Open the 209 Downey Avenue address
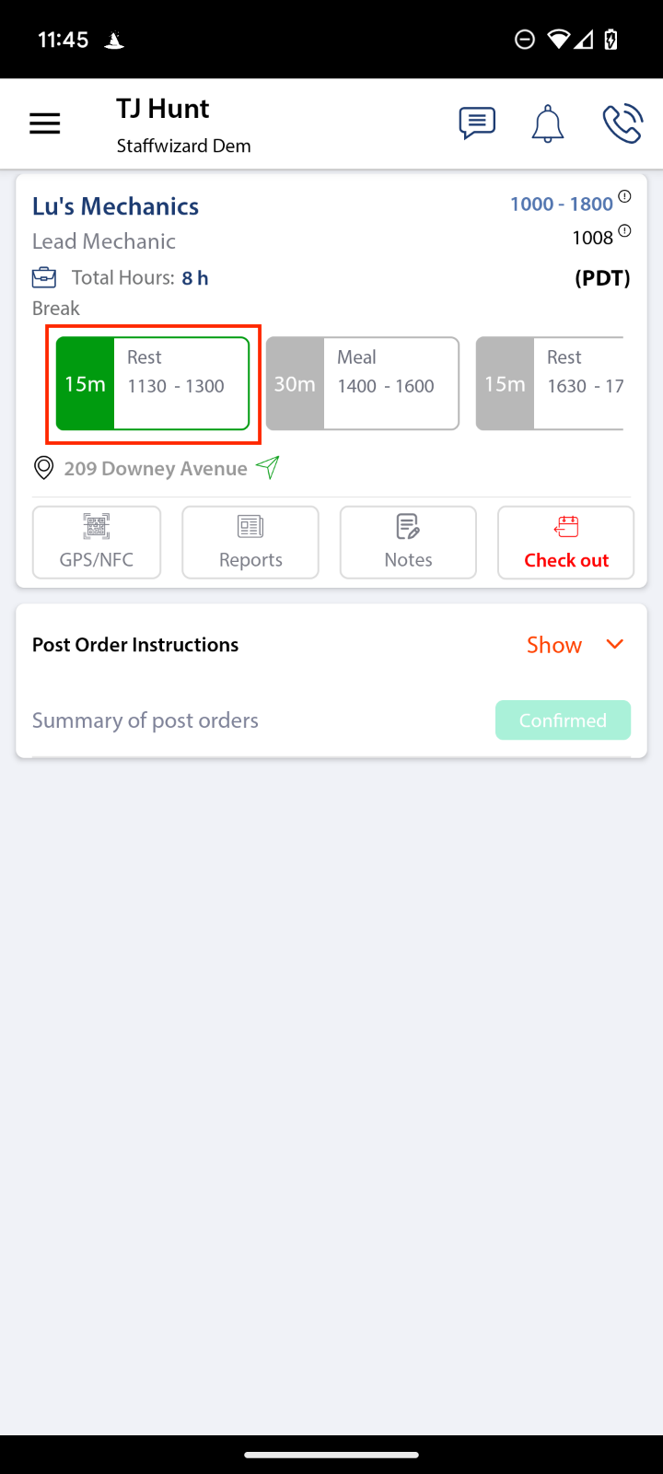This screenshot has width=663, height=1474. 156,469
